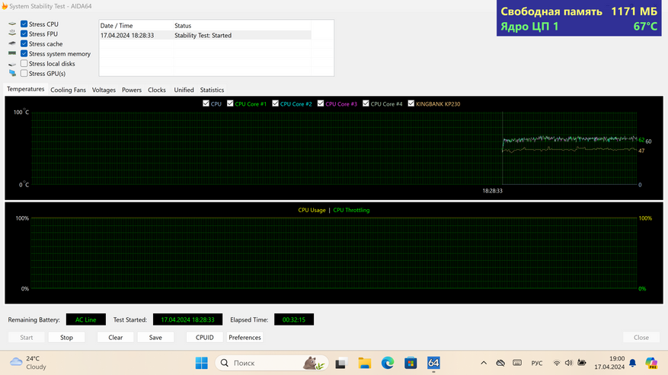Uncheck the Stress CPU checkbox
This screenshot has width=668, height=375.
pyautogui.click(x=24, y=24)
